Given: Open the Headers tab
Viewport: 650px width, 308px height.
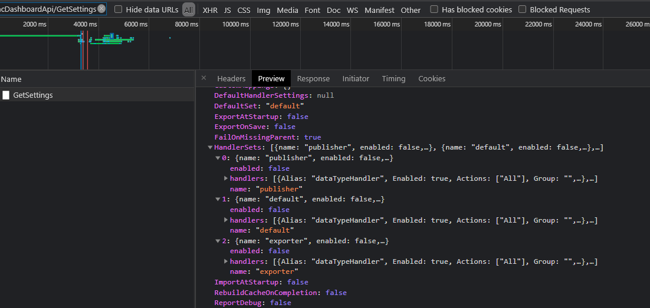Looking at the screenshot, I should click(231, 79).
